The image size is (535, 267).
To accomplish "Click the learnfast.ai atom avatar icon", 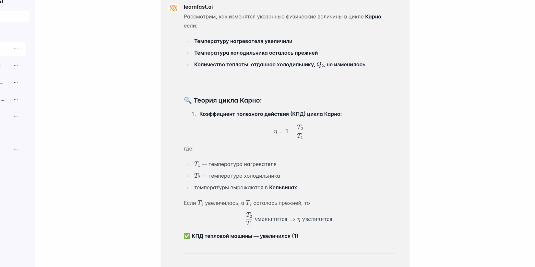I will tap(174, 8).
